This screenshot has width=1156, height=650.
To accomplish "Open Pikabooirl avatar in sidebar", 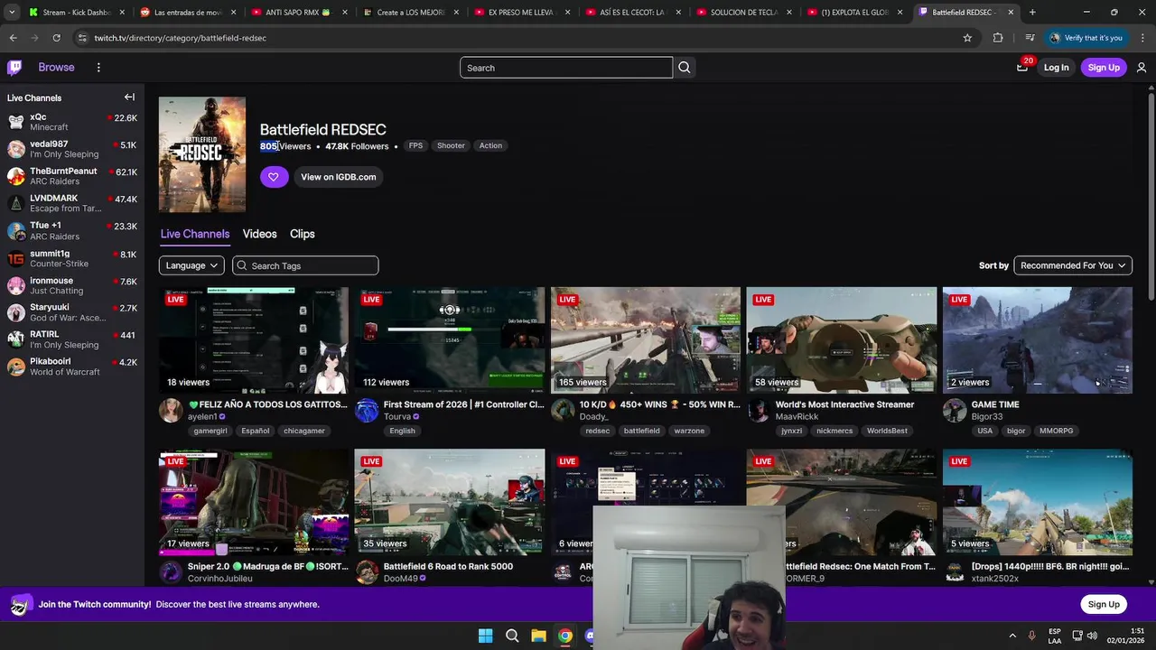I will point(16,367).
